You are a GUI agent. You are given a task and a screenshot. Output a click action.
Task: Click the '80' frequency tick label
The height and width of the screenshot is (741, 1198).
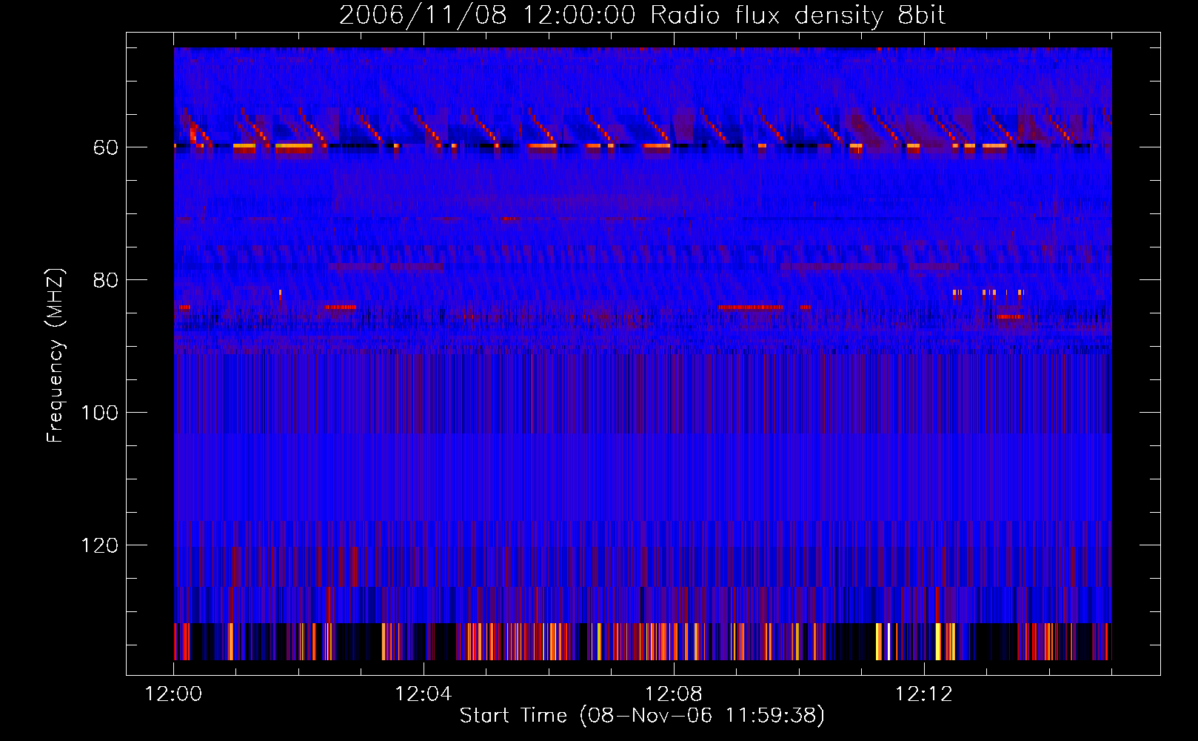[x=105, y=280]
